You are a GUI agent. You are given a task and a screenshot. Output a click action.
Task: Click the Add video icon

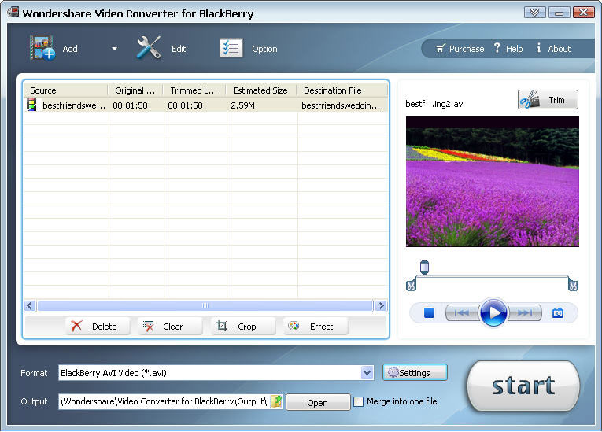[42, 48]
